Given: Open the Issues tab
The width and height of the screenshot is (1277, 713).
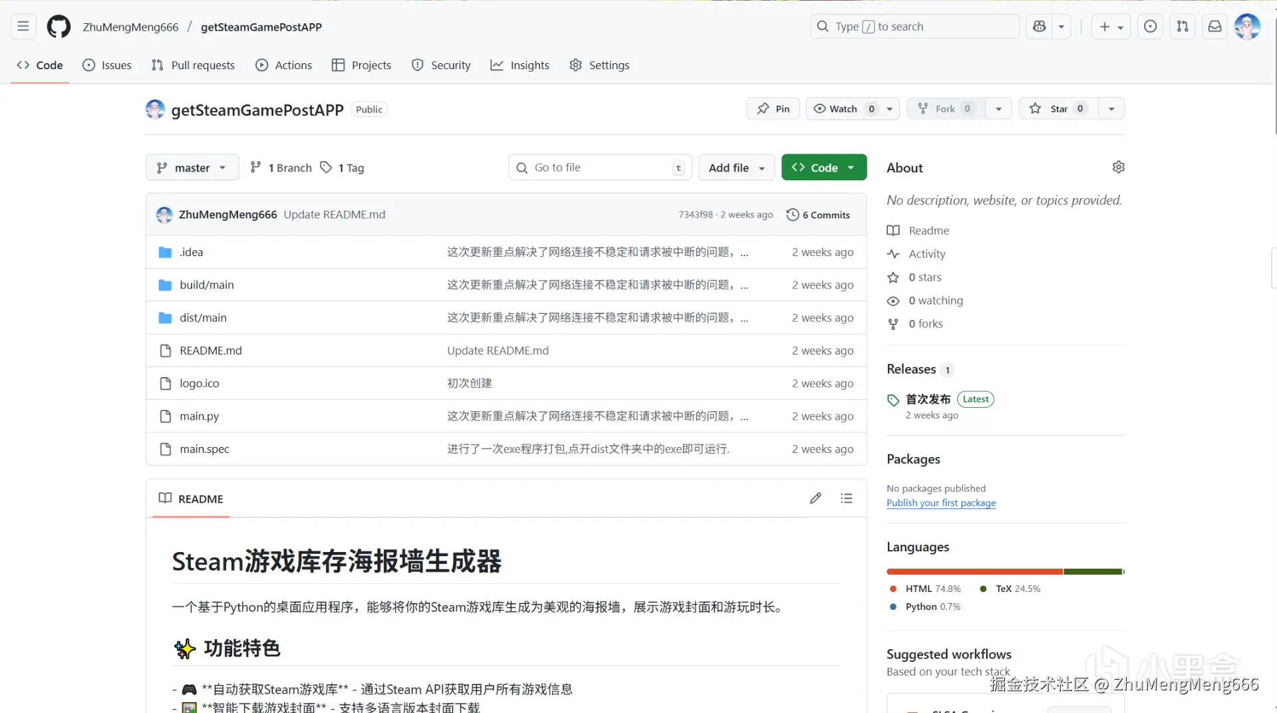Looking at the screenshot, I should click(x=107, y=65).
